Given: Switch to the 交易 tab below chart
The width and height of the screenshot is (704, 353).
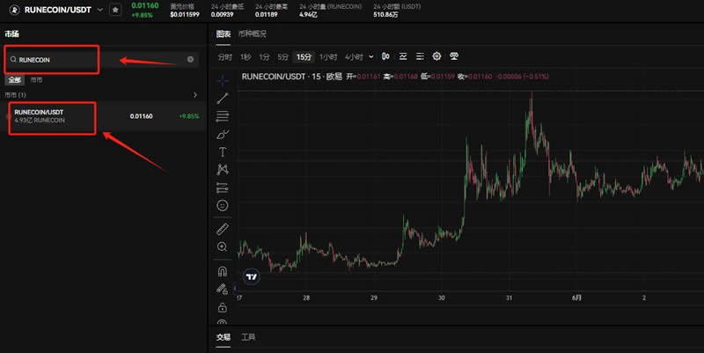Looking at the screenshot, I should tap(224, 337).
